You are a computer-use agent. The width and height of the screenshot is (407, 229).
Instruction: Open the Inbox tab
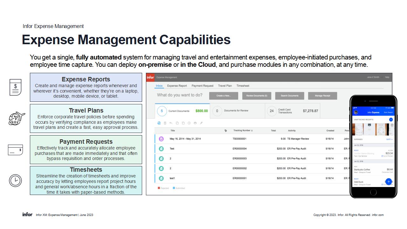click(159, 86)
